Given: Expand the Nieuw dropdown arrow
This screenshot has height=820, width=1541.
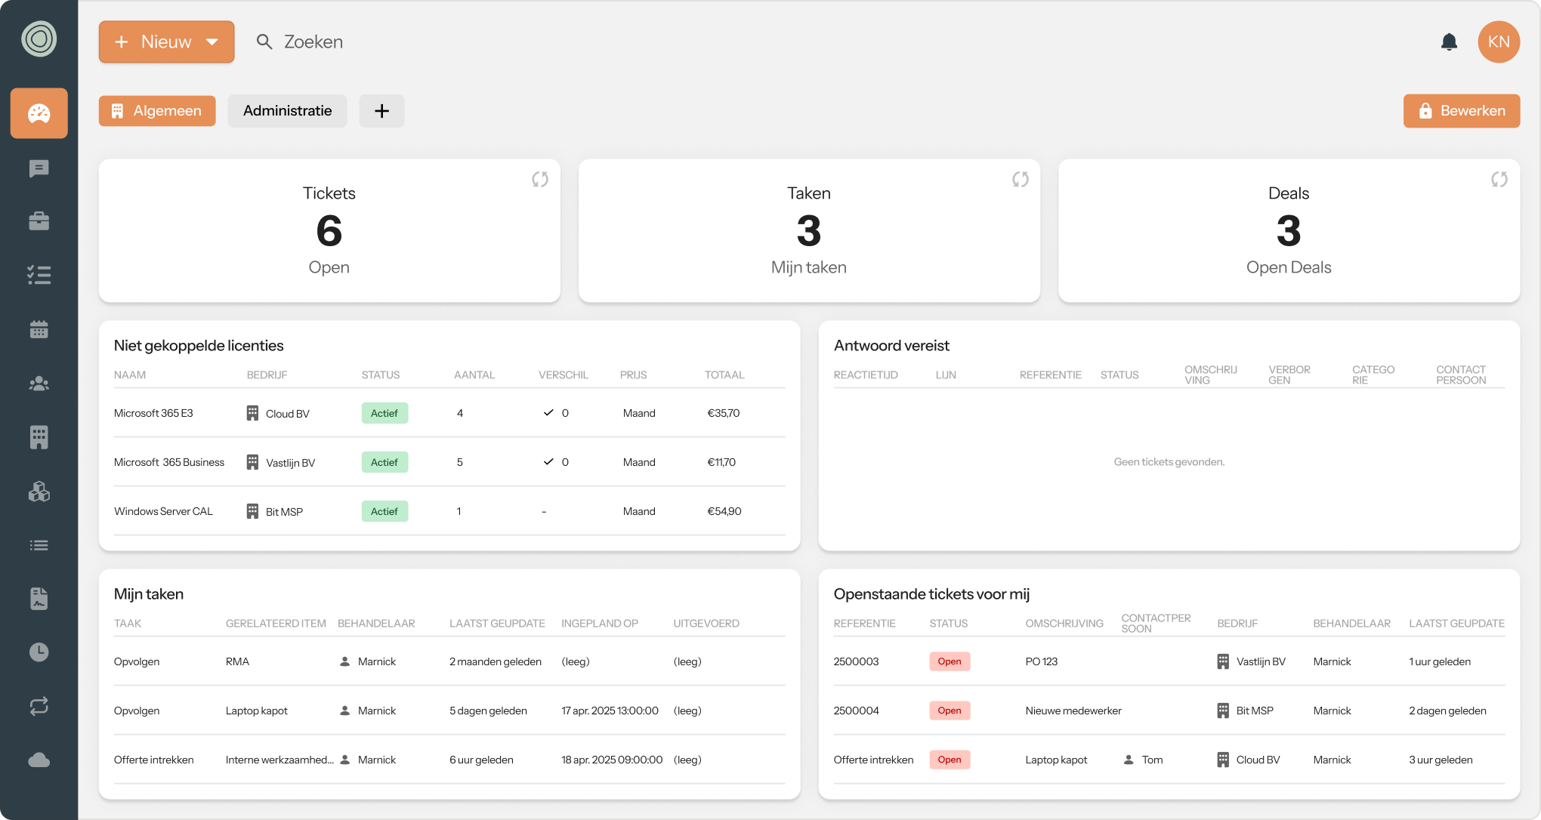Looking at the screenshot, I should (x=212, y=42).
